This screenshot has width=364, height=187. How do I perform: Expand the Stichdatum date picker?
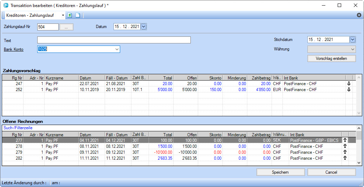pyautogui.click(x=353, y=40)
